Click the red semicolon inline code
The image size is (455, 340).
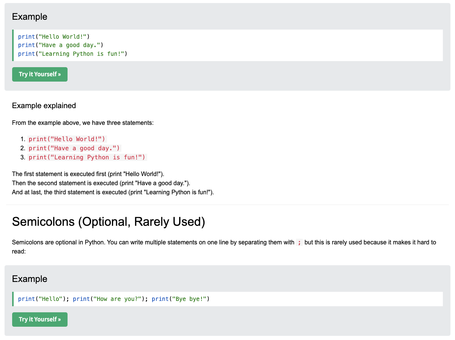point(299,242)
